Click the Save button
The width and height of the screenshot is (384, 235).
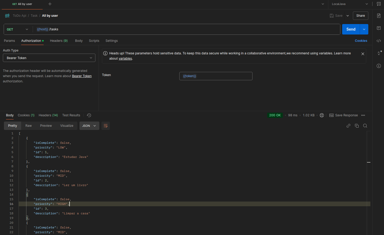[x=336, y=16]
